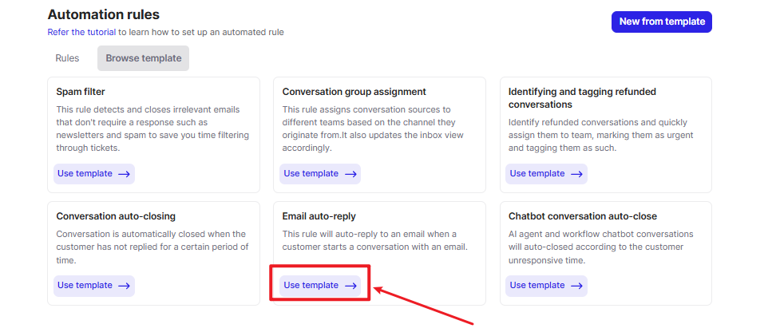Select the Spam filter card title
784x336 pixels.
point(81,92)
